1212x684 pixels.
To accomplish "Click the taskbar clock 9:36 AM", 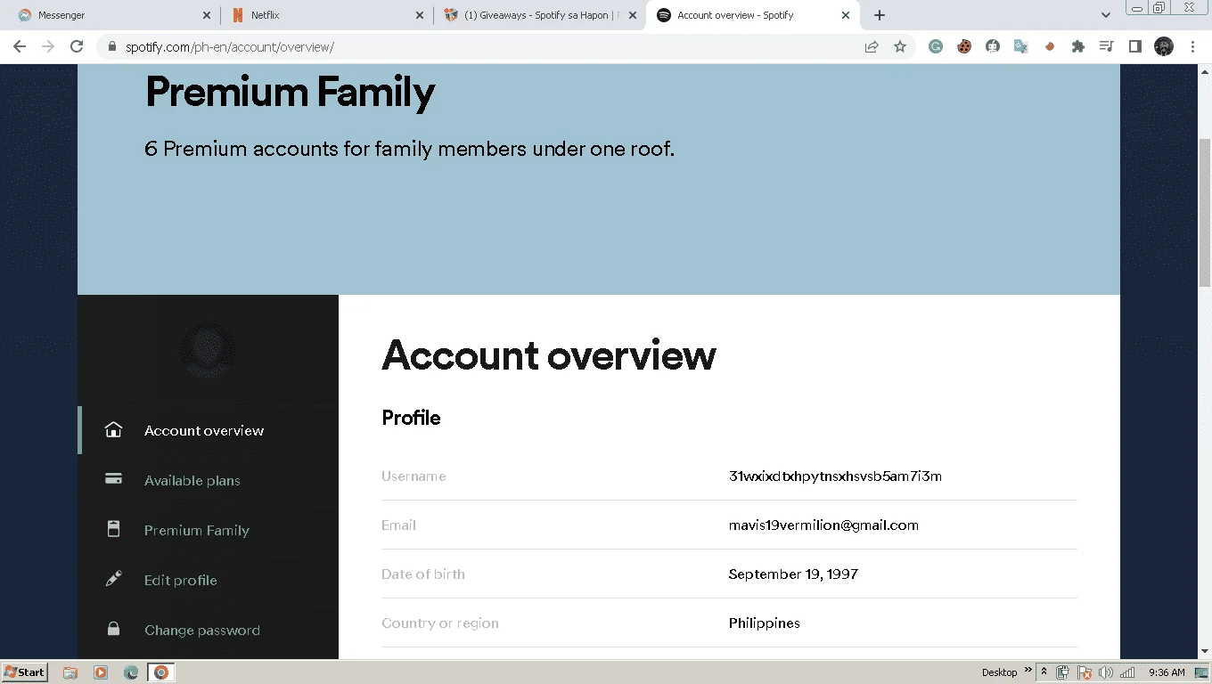I will coord(1167,672).
